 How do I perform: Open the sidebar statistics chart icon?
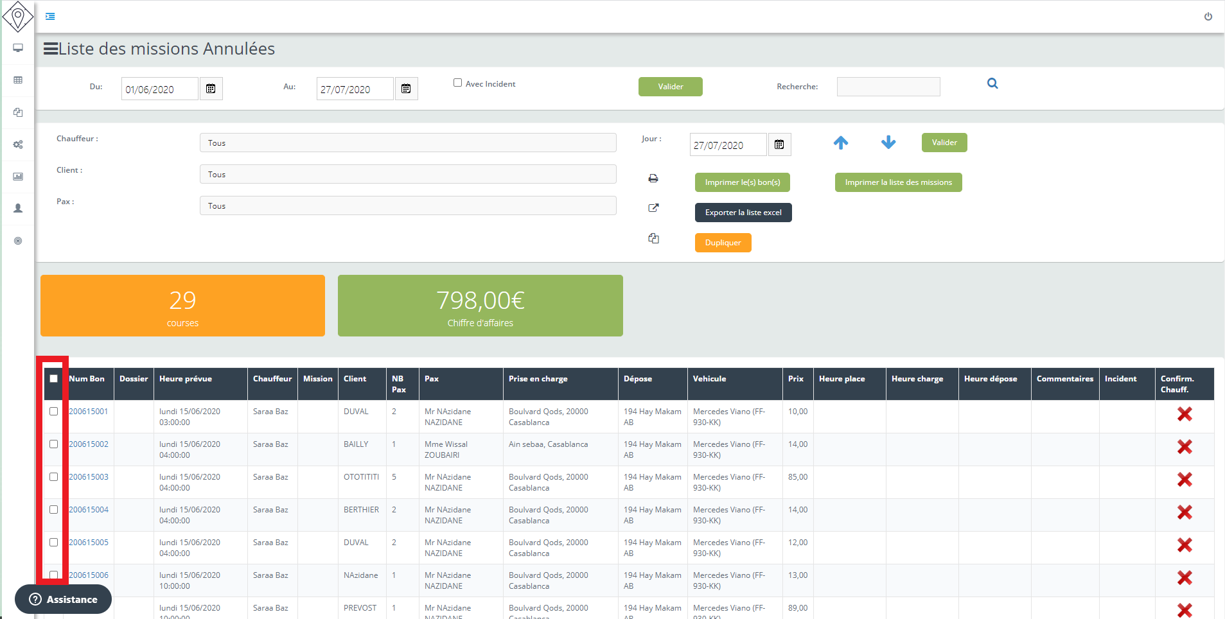point(18,177)
